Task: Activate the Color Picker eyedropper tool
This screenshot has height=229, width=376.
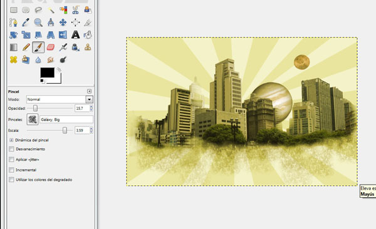Action: [26, 23]
